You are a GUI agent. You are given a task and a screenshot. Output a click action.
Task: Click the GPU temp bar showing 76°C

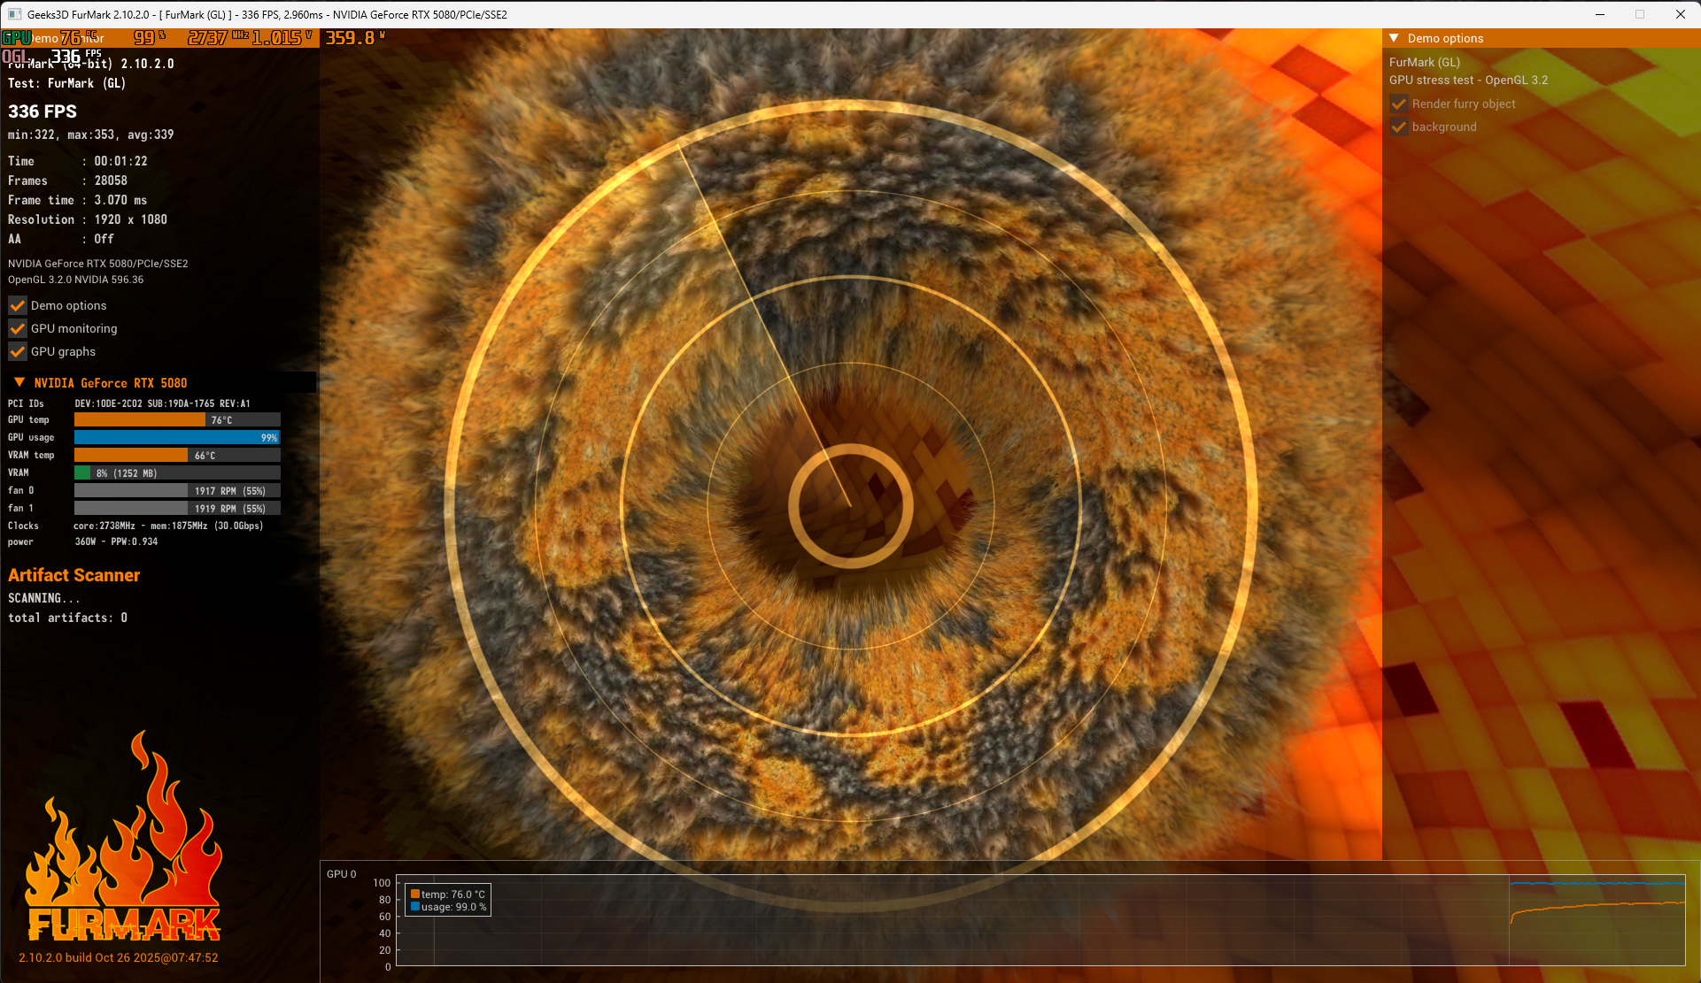(177, 420)
